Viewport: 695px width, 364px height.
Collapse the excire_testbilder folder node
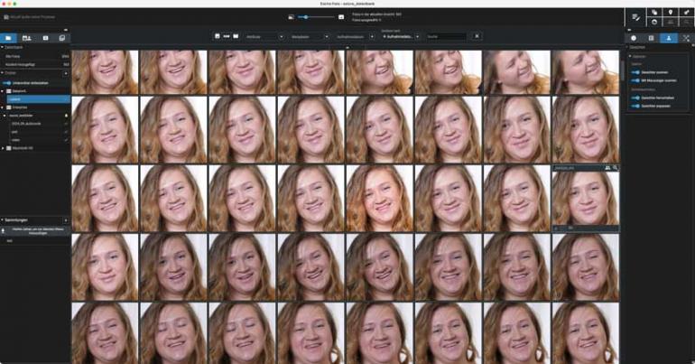[x=5, y=116]
